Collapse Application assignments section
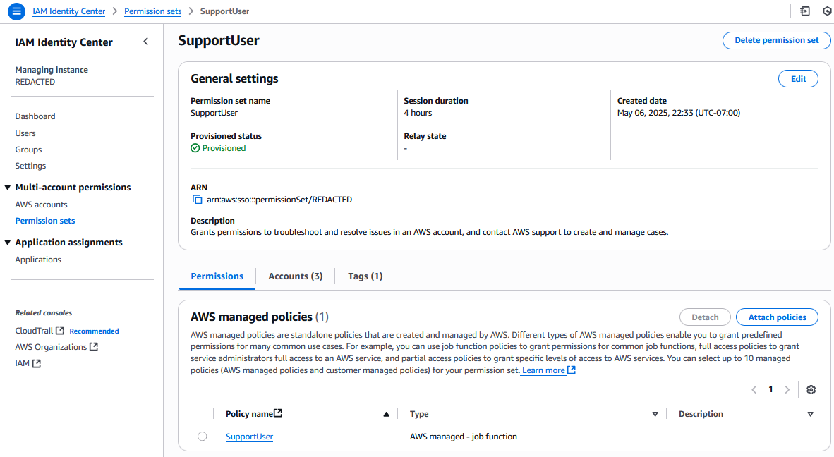Screen dimensions: 834x457 (8, 243)
